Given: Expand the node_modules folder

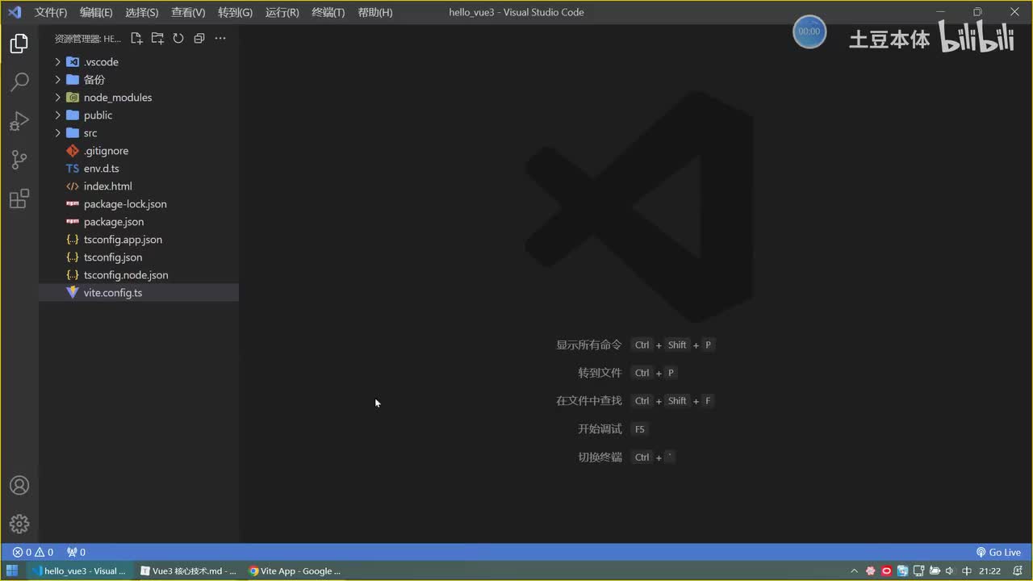Looking at the screenshot, I should pos(139,98).
